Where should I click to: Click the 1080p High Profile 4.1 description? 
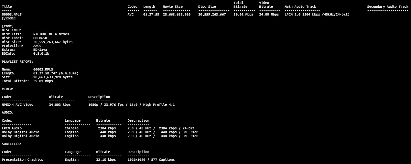131,104
